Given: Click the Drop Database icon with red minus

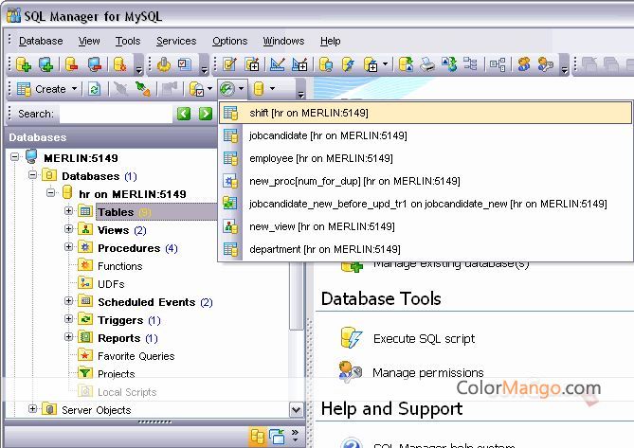Looking at the screenshot, I should click(71, 64).
